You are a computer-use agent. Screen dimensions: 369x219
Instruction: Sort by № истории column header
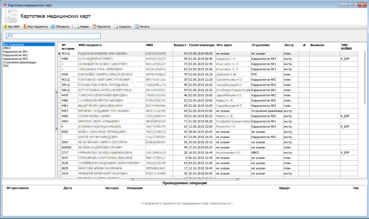69,47
